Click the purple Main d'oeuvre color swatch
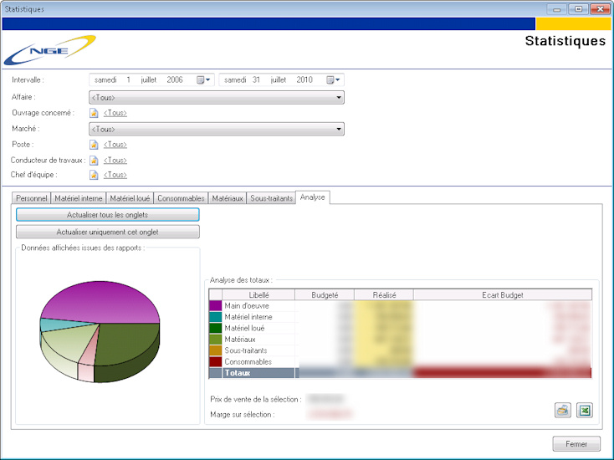The image size is (614, 460). [x=216, y=306]
